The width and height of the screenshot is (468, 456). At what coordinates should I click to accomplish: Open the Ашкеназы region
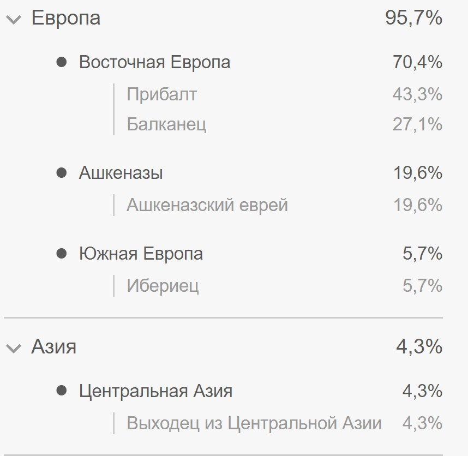pos(121,173)
